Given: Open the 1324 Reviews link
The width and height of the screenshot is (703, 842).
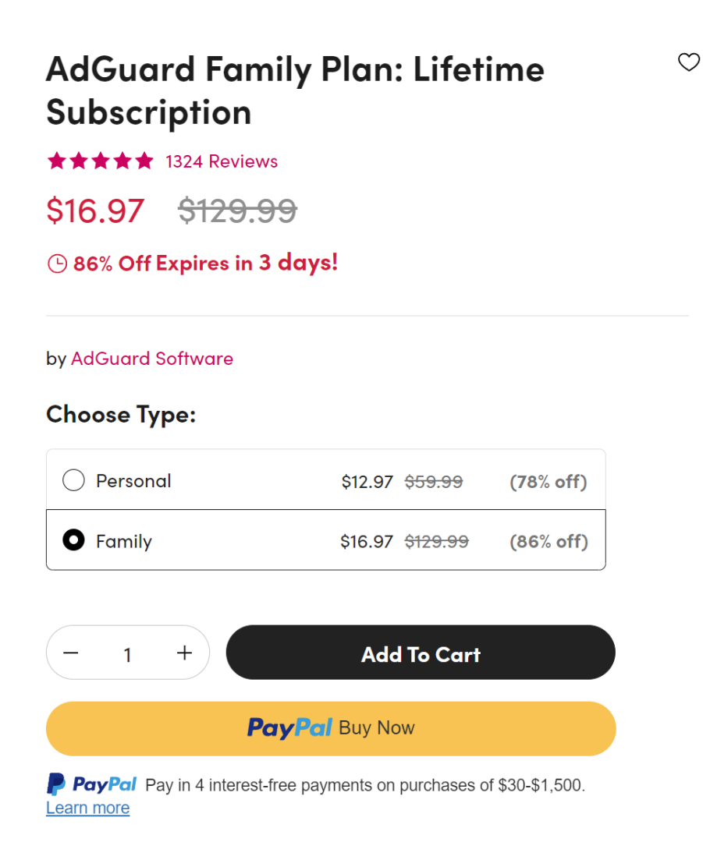Looking at the screenshot, I should coord(222,161).
